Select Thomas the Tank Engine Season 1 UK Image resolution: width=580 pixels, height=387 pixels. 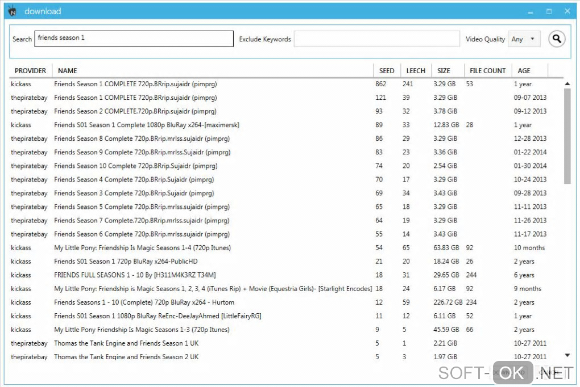(286, 343)
